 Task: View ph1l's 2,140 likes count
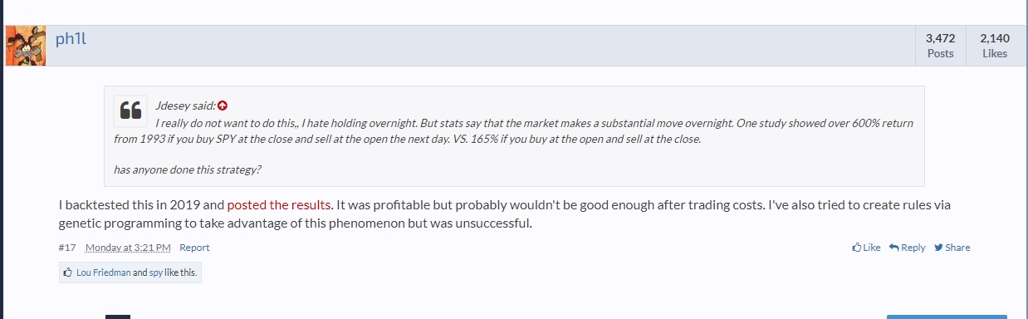pos(994,46)
